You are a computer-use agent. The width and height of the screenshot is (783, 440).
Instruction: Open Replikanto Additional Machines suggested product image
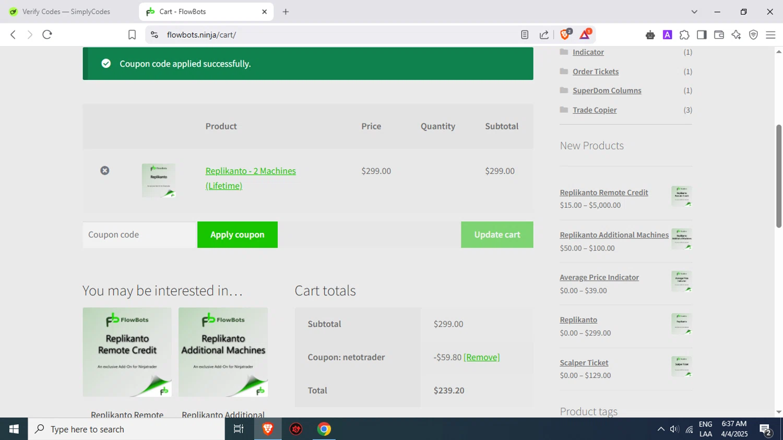point(223,352)
